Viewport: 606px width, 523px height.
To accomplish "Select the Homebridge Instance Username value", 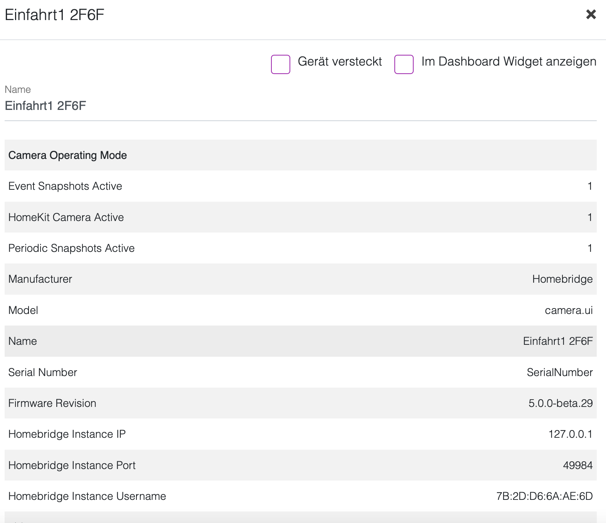I will point(544,496).
